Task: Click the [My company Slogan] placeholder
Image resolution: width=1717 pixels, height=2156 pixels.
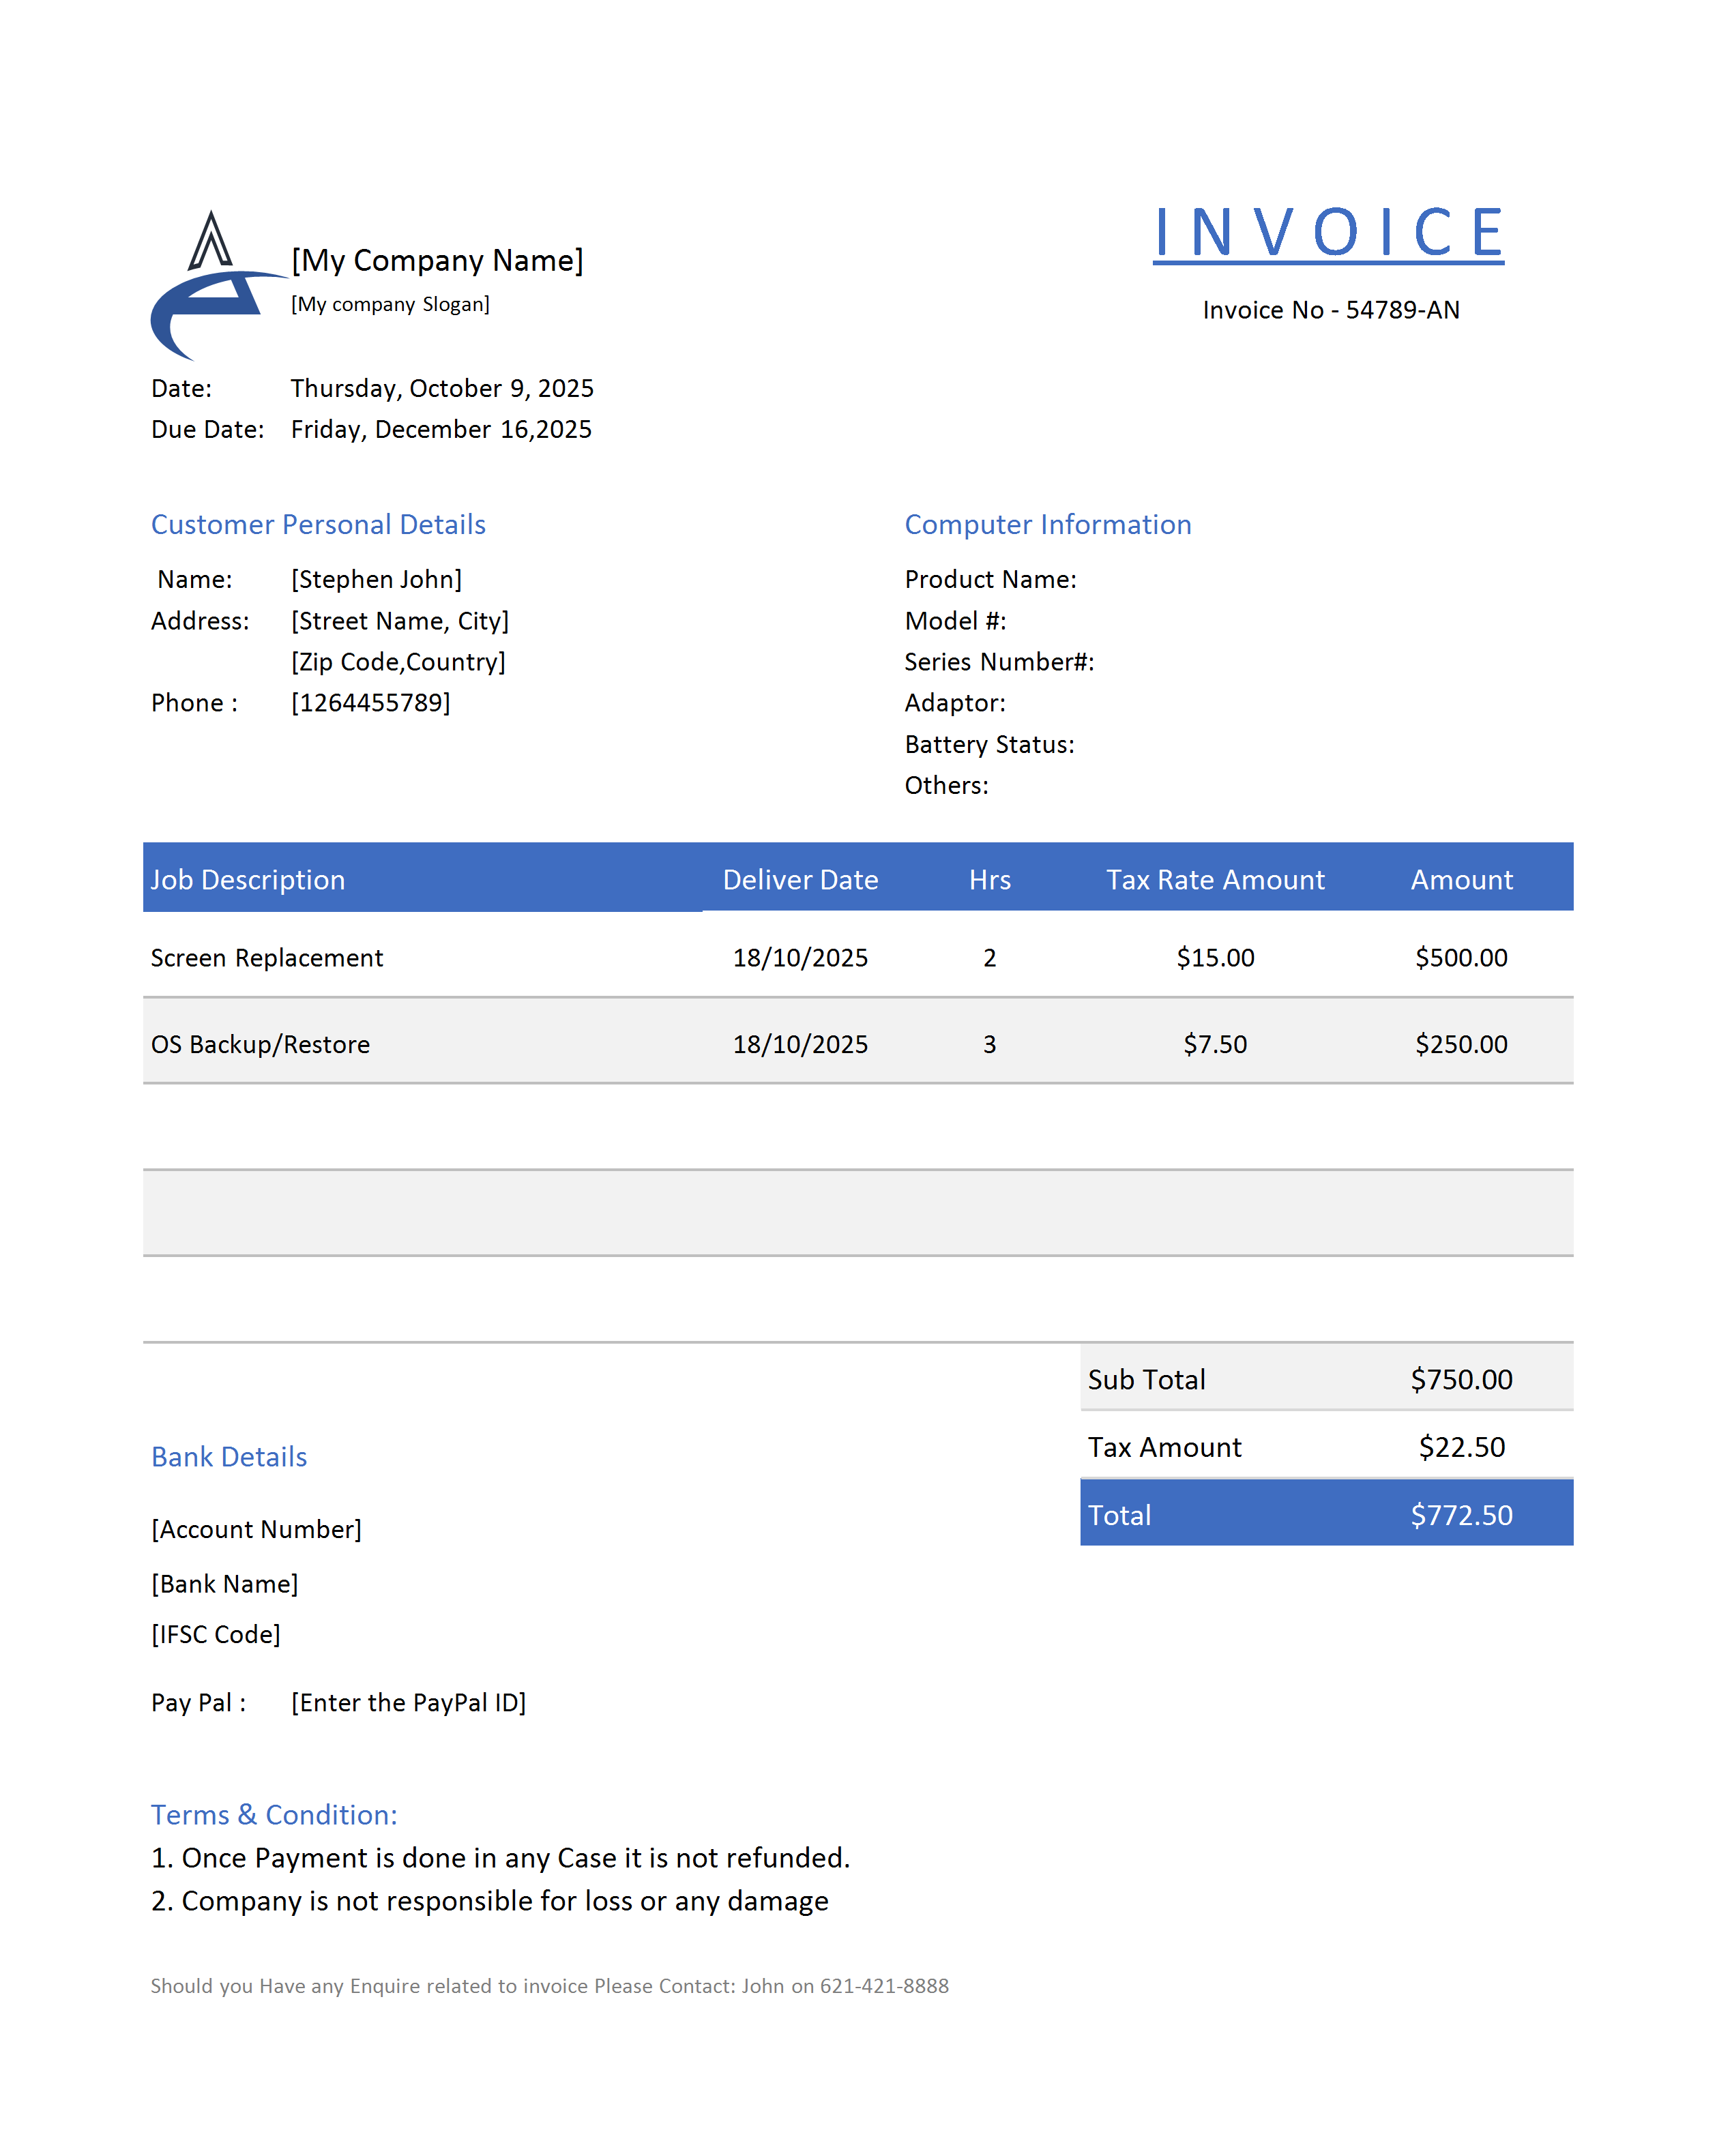Action: pos(390,304)
